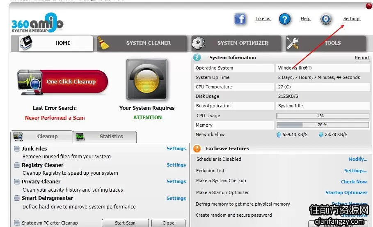Click the Startup Optimizer link
The image size is (373, 227).
(346, 192)
